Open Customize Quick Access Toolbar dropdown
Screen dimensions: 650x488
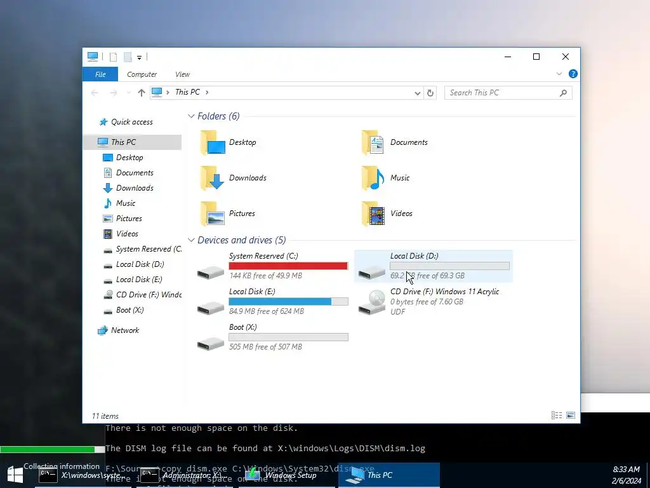(x=139, y=58)
